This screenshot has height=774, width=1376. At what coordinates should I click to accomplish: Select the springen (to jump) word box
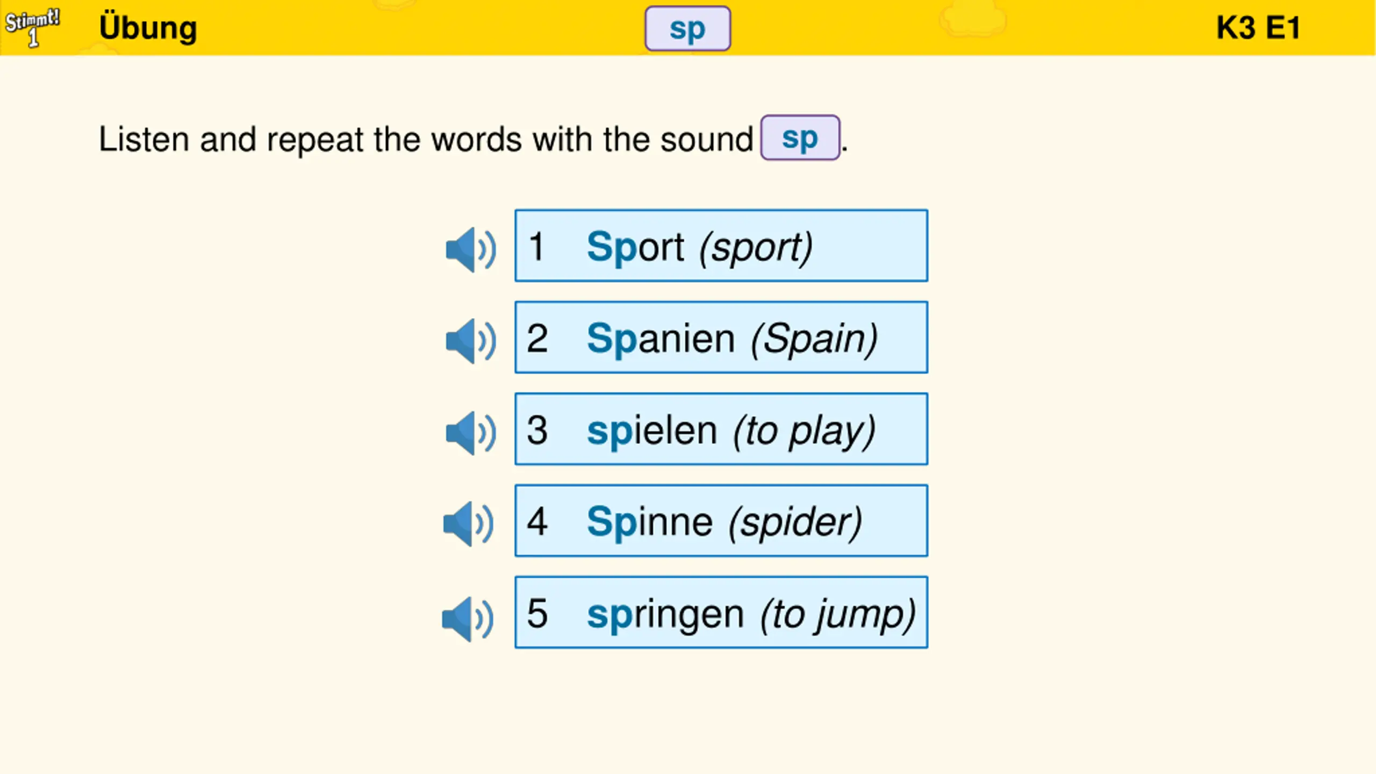tap(721, 612)
